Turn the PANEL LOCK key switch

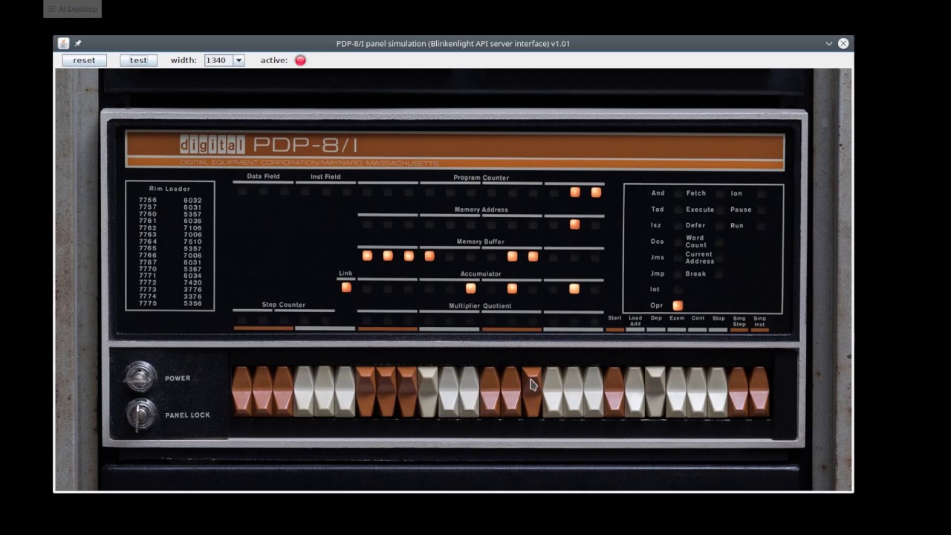[140, 415]
